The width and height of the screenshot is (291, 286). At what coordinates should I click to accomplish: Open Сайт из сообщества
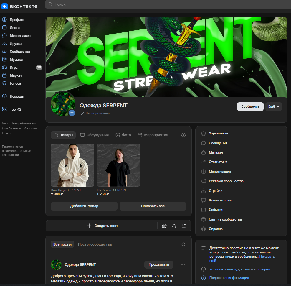(x=221, y=219)
